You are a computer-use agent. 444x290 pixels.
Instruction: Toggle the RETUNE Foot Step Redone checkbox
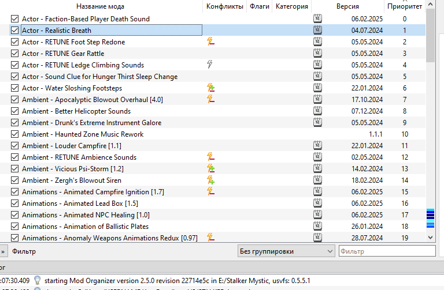14,42
